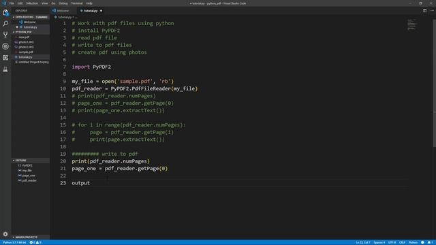436x245 pixels.
Task: Open the Manage gear menu
Action: tap(5, 234)
